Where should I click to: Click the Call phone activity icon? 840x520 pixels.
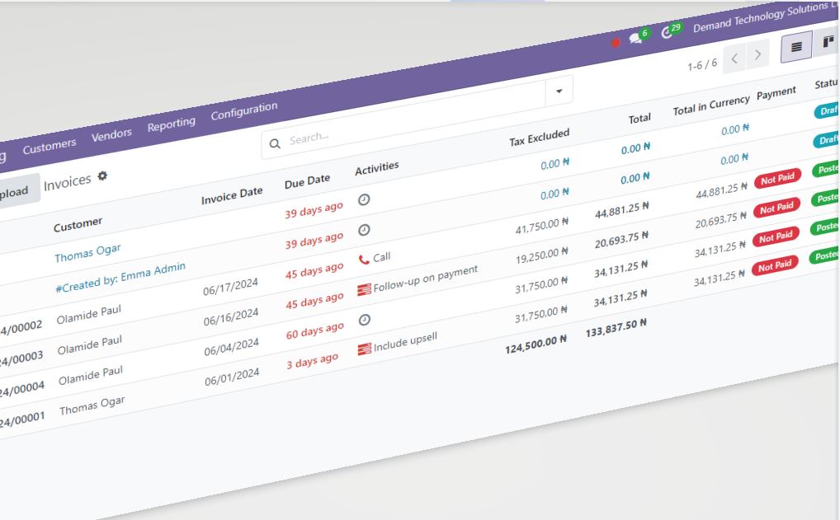click(363, 258)
